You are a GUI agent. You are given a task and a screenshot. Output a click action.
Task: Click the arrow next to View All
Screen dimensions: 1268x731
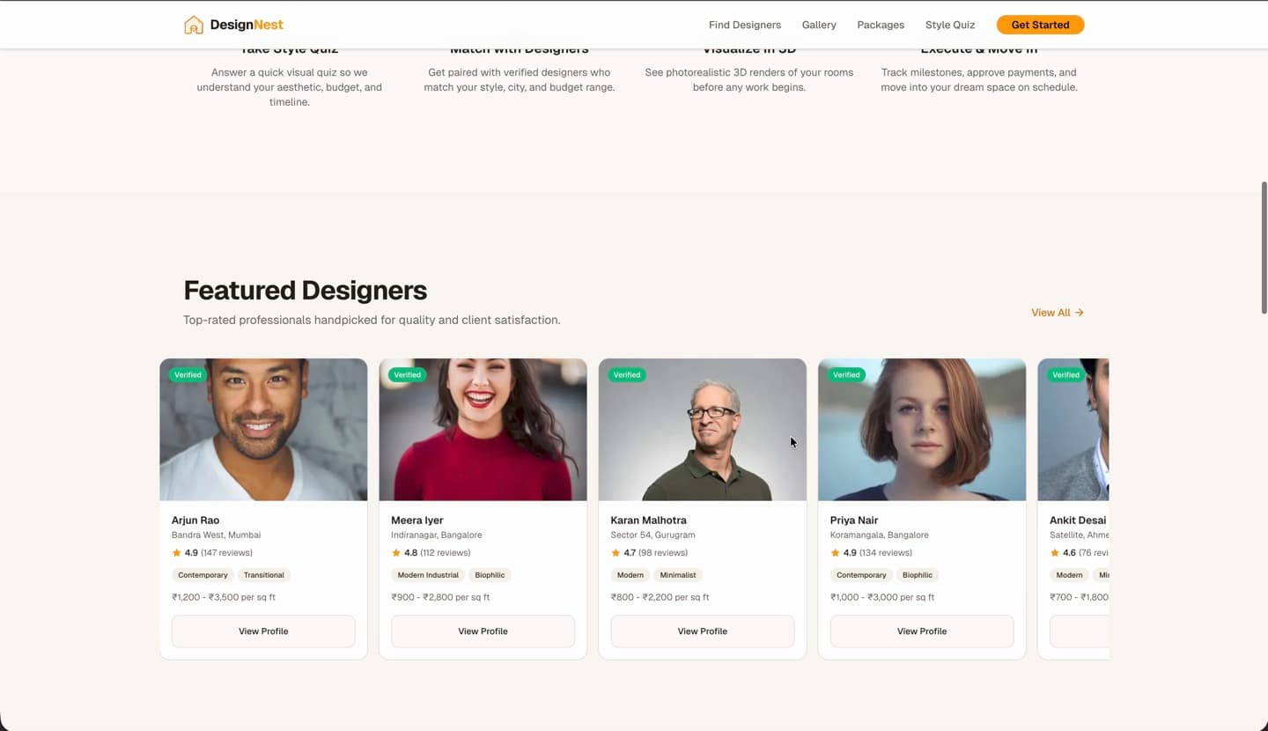[x=1080, y=313]
